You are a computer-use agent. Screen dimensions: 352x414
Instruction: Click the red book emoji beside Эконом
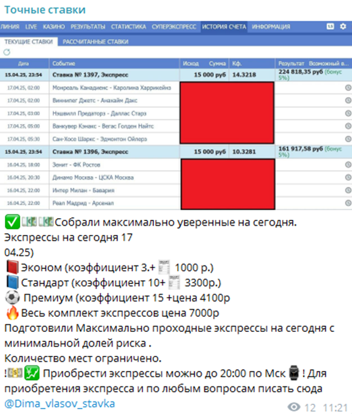tap(12, 267)
